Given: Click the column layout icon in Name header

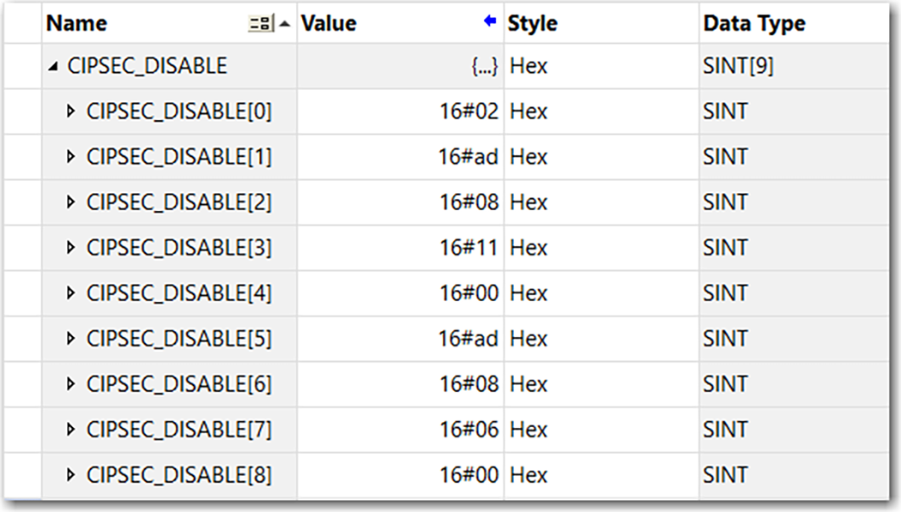Looking at the screenshot, I should [x=260, y=25].
